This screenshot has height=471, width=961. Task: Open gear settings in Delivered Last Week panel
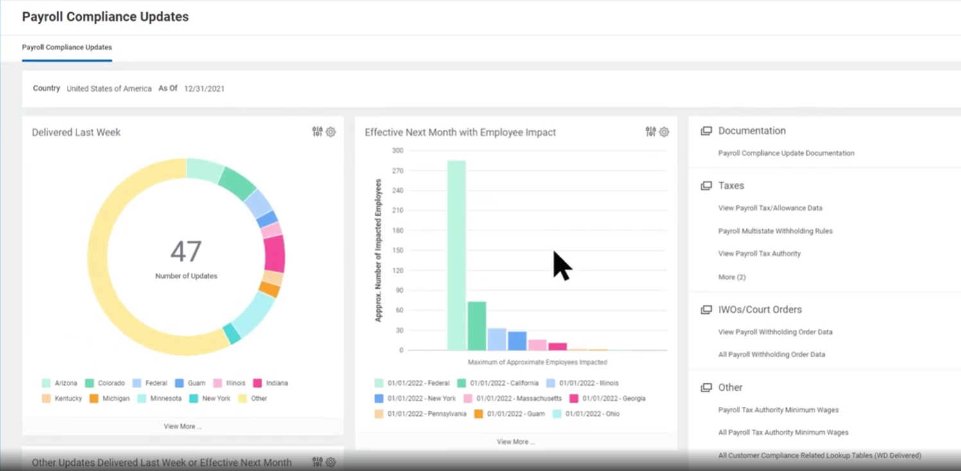pyautogui.click(x=331, y=132)
